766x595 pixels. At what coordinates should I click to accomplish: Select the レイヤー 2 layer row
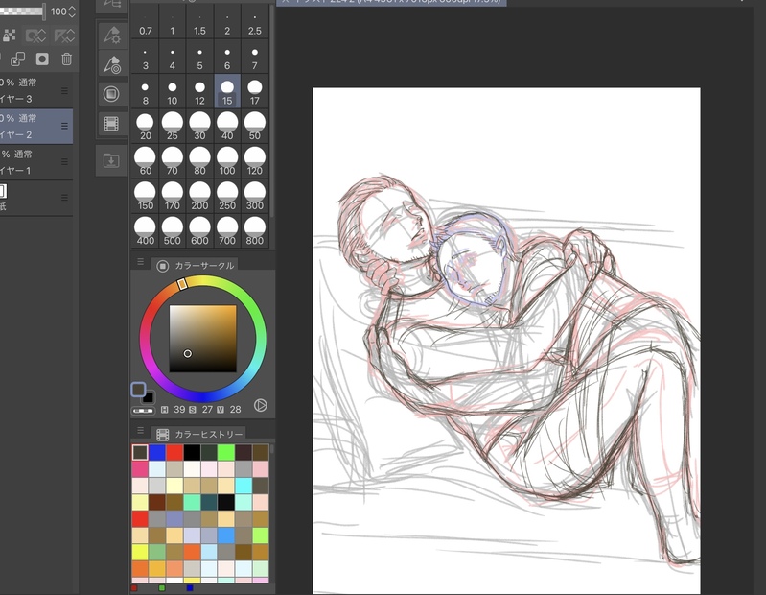pyautogui.click(x=36, y=126)
